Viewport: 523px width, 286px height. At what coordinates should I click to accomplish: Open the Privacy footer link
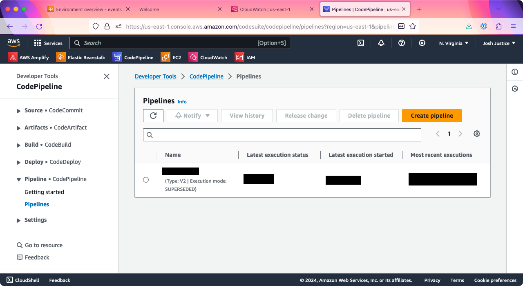(x=432, y=280)
